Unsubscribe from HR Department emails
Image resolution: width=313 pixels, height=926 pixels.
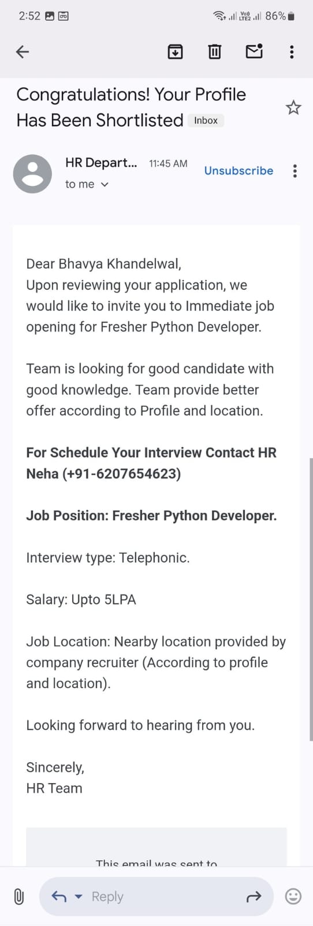pyautogui.click(x=239, y=171)
